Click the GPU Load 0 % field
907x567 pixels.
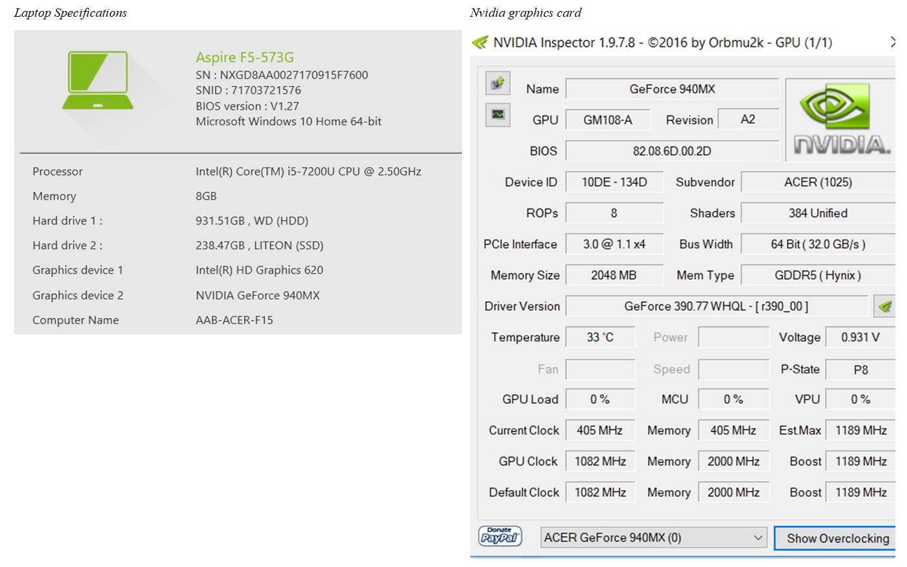click(x=600, y=399)
